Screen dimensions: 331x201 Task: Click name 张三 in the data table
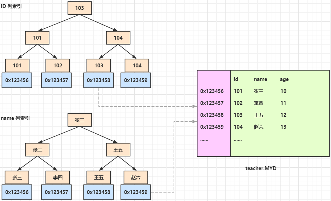259,91
